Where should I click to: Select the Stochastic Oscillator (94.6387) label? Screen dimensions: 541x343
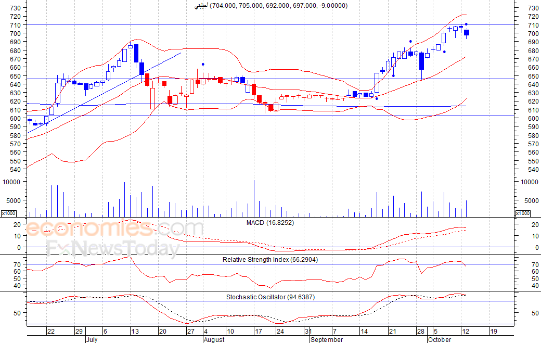point(270,297)
